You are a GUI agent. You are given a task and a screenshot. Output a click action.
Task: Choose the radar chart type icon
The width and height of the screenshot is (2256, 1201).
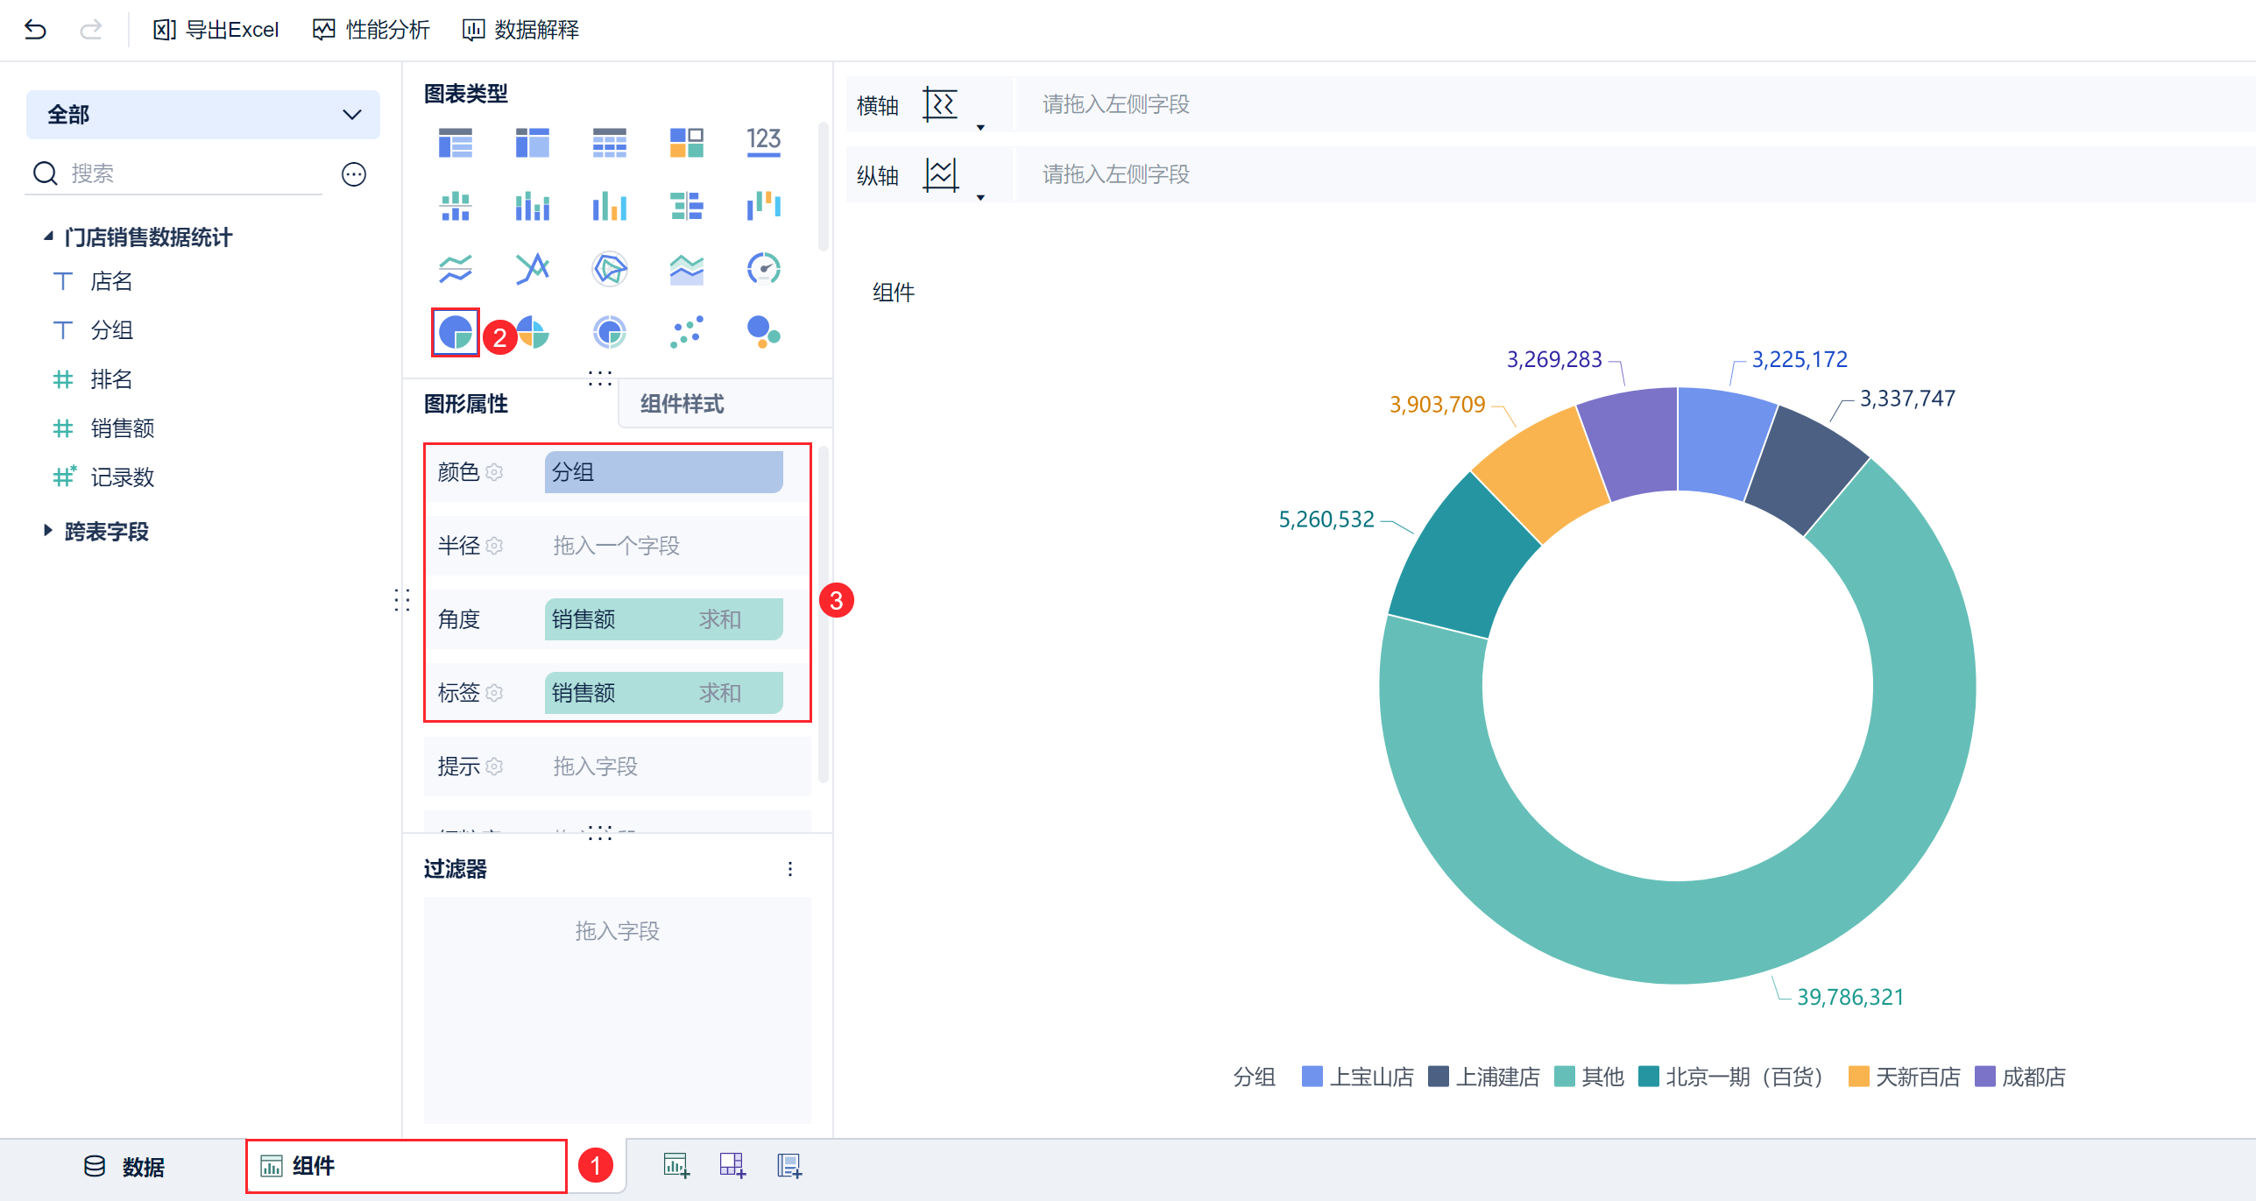[x=609, y=268]
